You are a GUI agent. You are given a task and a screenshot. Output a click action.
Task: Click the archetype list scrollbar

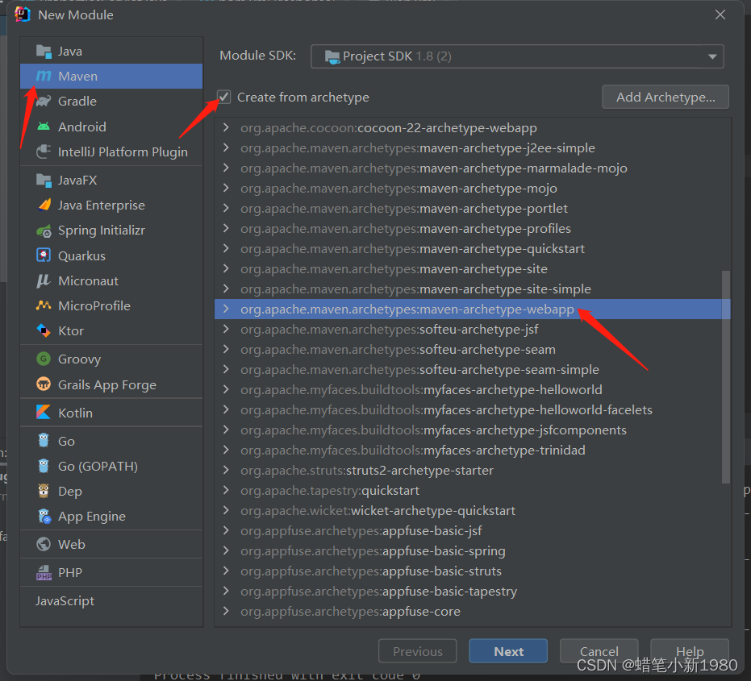point(726,377)
